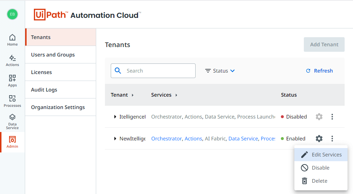Open the Status filter dropdown
Viewport: 353px width, 194px height.
(220, 71)
